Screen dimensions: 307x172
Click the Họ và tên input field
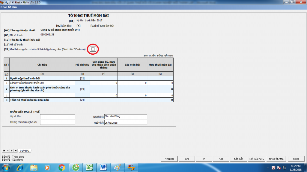[57, 116]
